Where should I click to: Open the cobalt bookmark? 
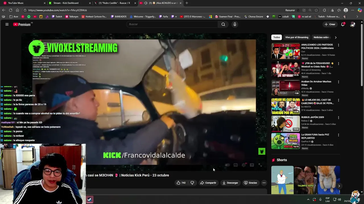click(283, 17)
